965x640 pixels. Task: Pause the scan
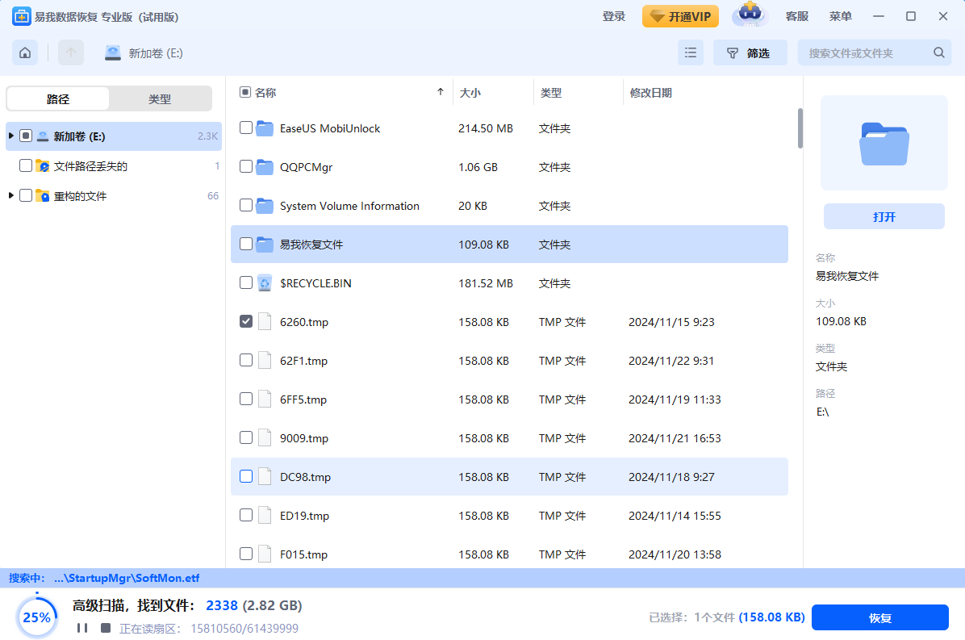click(81, 628)
